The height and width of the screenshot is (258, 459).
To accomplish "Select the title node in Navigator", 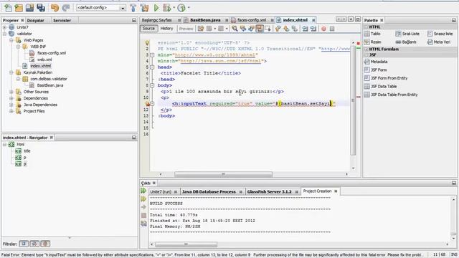I will 27,151.
